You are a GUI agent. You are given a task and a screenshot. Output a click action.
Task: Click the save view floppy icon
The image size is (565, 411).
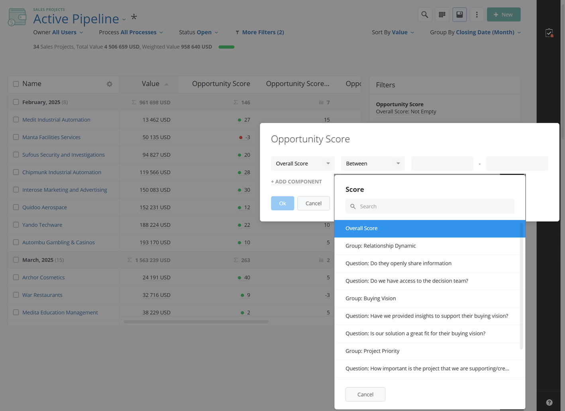pyautogui.click(x=459, y=15)
